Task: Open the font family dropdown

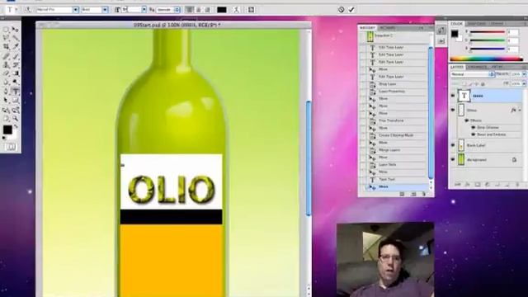Action: tap(76, 10)
